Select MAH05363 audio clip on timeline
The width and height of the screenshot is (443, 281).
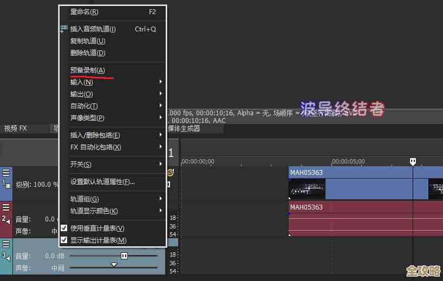(366, 219)
